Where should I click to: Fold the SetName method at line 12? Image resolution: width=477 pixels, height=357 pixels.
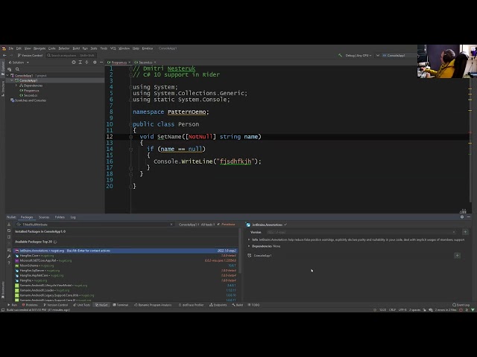130,137
